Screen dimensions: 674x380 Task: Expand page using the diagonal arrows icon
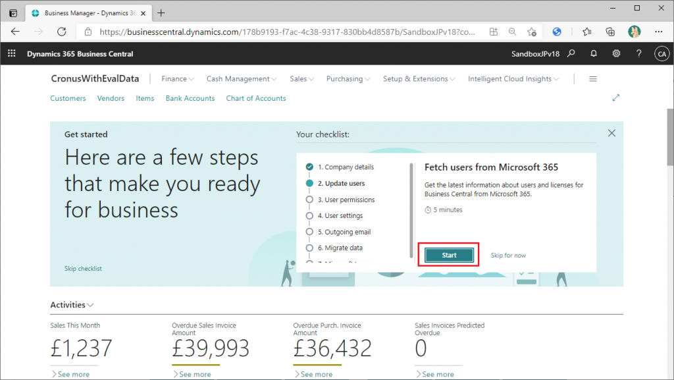pos(616,98)
